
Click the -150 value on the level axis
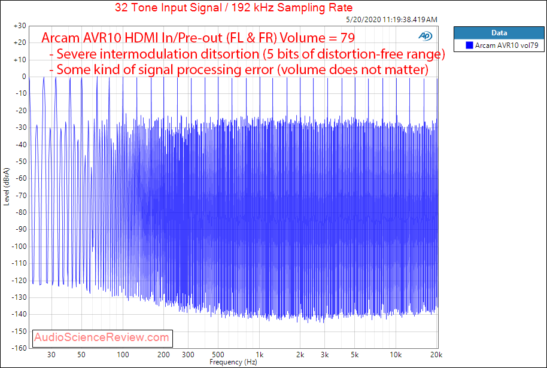tap(20, 331)
